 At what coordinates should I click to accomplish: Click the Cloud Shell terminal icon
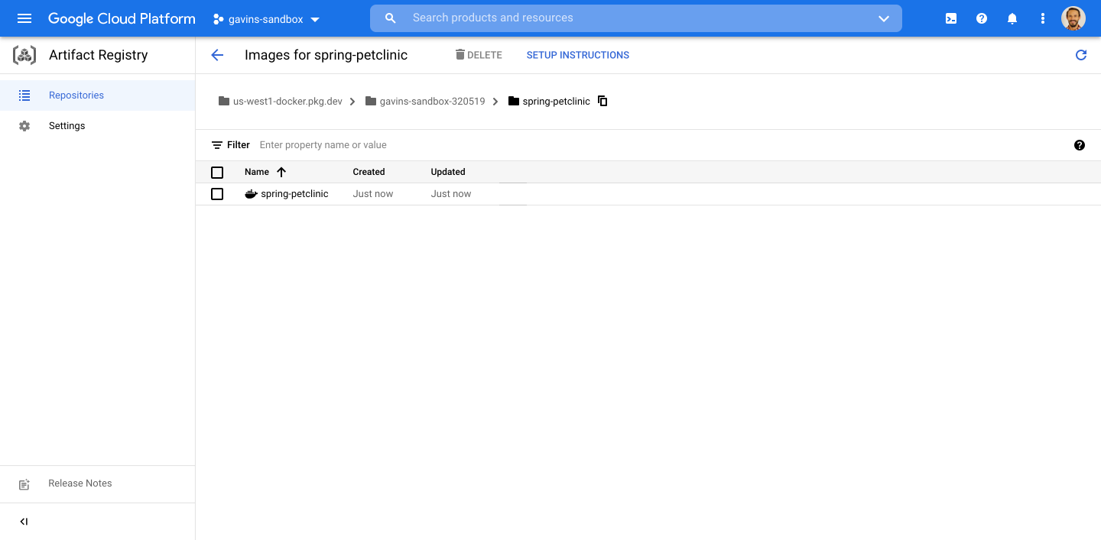950,18
